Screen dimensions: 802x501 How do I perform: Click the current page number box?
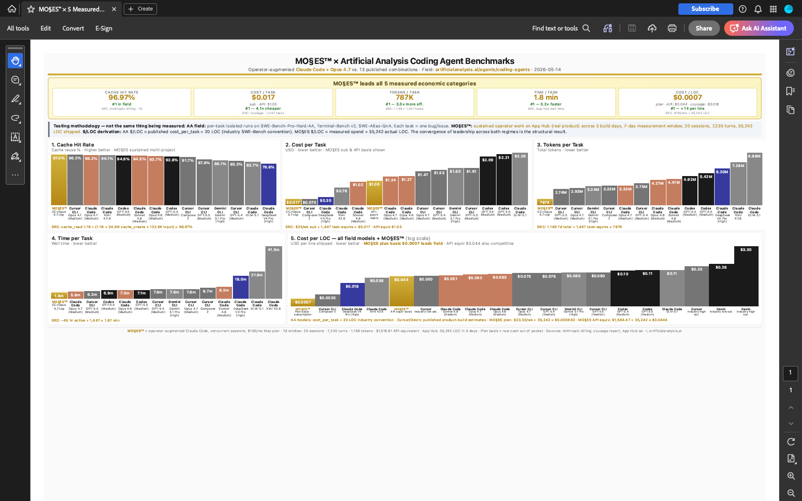[x=791, y=373]
